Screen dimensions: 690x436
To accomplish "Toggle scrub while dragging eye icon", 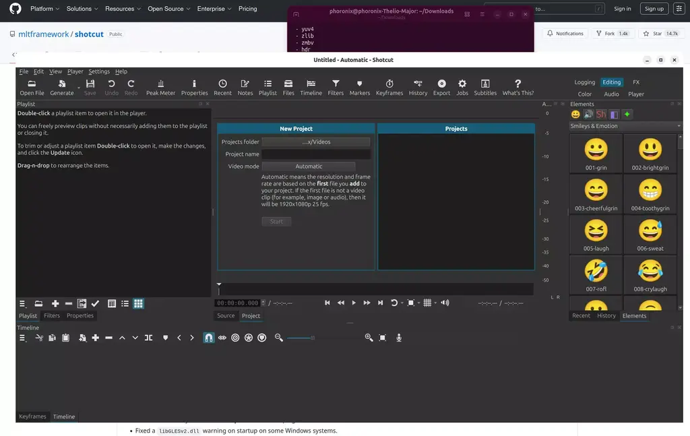I will 222,338.
